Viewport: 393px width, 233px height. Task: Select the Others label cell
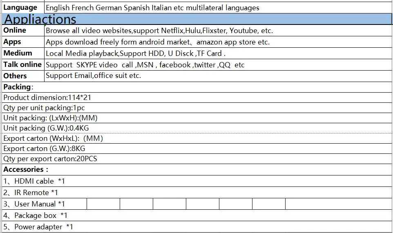coord(23,76)
